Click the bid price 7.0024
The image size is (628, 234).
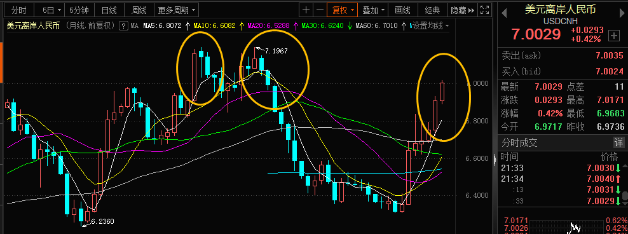pyautogui.click(x=610, y=72)
